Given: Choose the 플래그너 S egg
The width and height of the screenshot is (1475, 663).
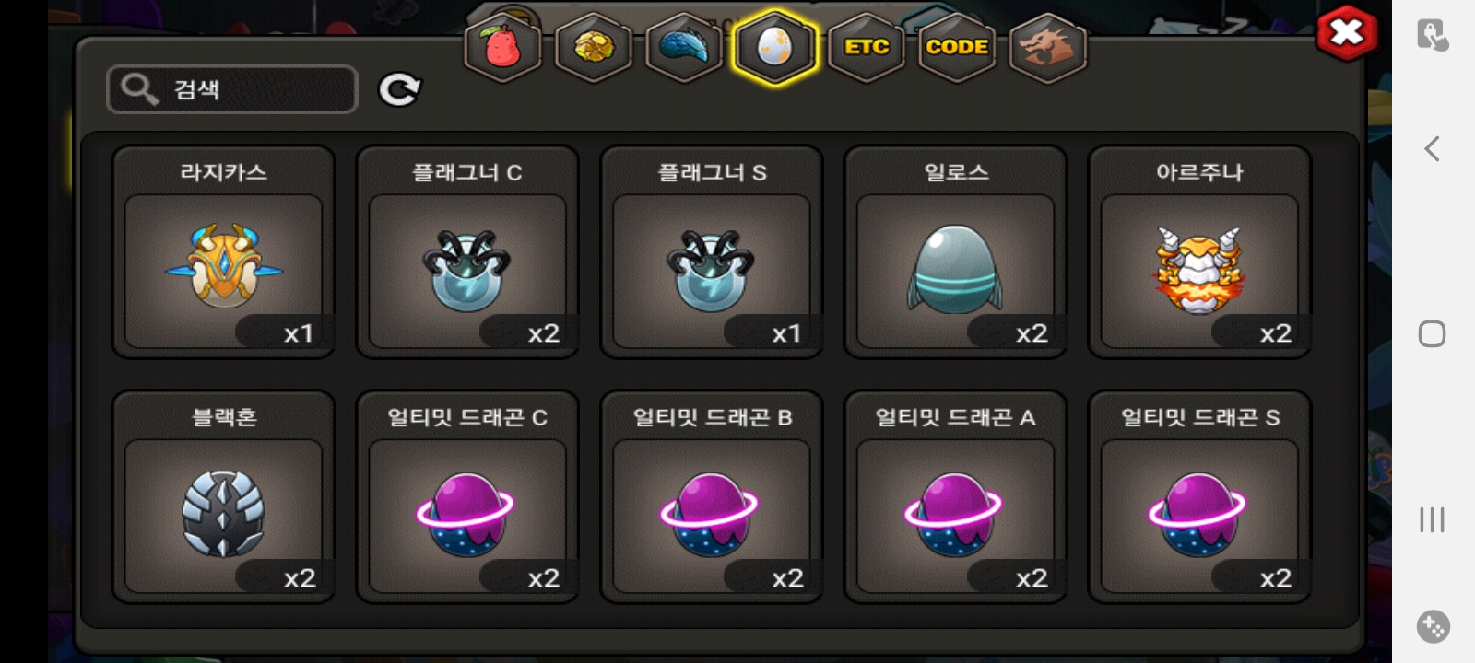Looking at the screenshot, I should click(x=712, y=252).
